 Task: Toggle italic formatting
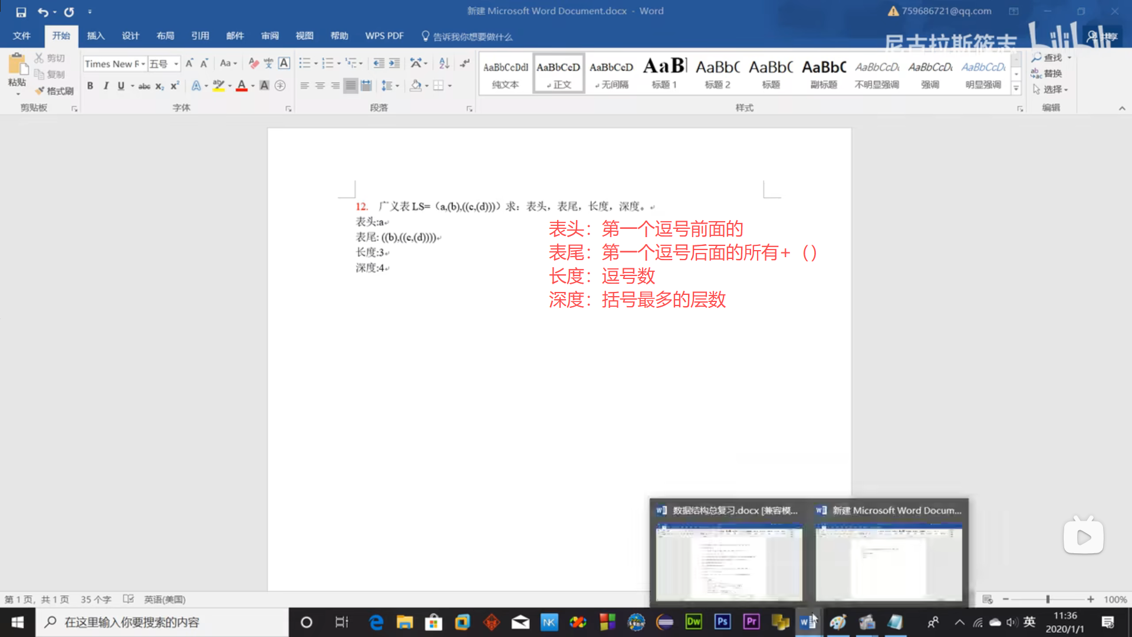point(106,86)
